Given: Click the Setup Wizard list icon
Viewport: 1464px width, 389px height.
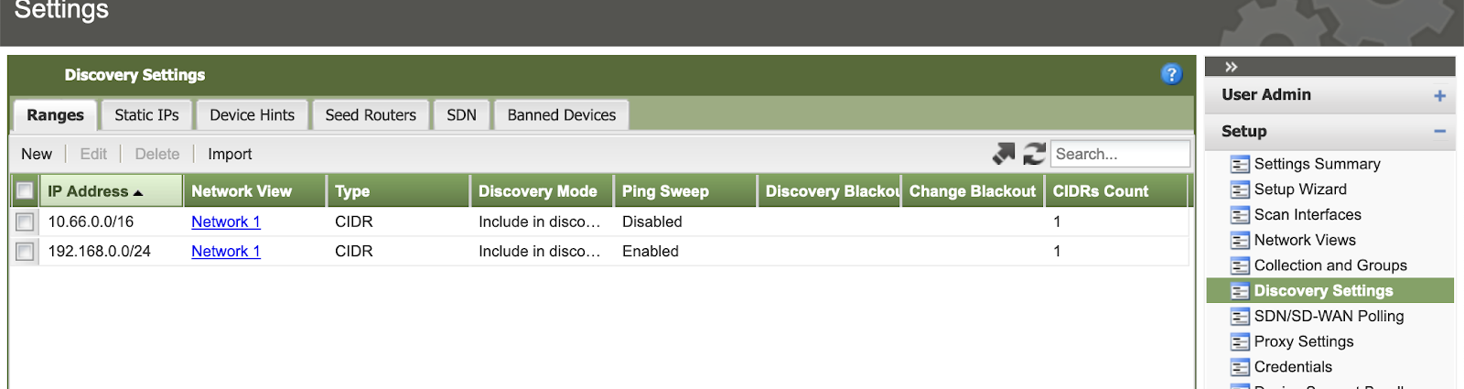Looking at the screenshot, I should click(1240, 190).
